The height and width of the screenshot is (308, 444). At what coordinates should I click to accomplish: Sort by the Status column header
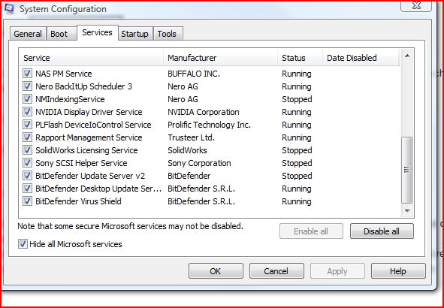click(301, 58)
